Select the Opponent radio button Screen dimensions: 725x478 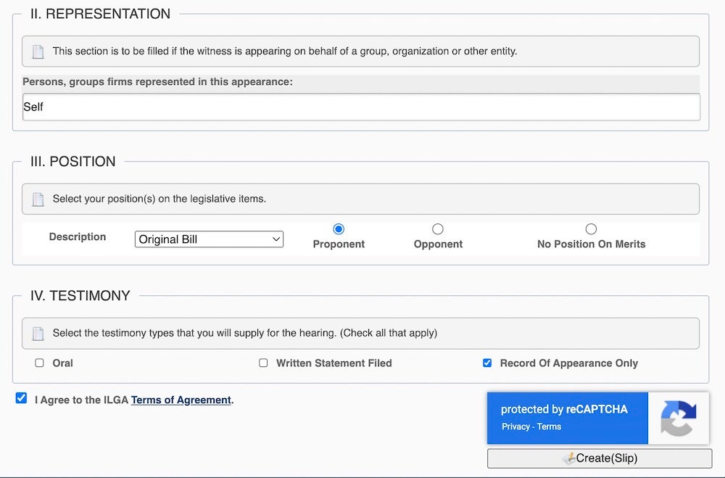[438, 228]
